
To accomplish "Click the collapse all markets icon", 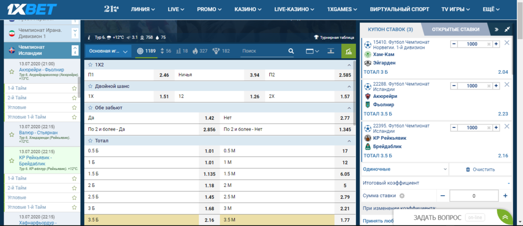I will (331, 51).
